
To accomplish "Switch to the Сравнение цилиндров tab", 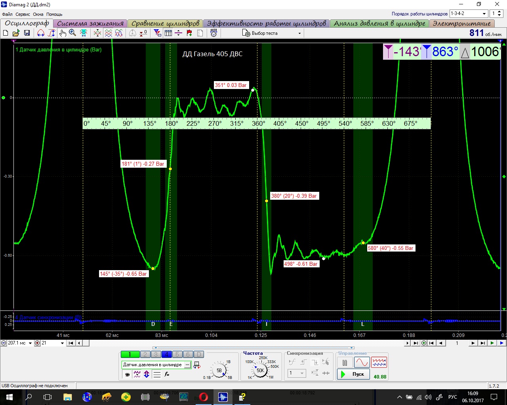I will point(165,23).
